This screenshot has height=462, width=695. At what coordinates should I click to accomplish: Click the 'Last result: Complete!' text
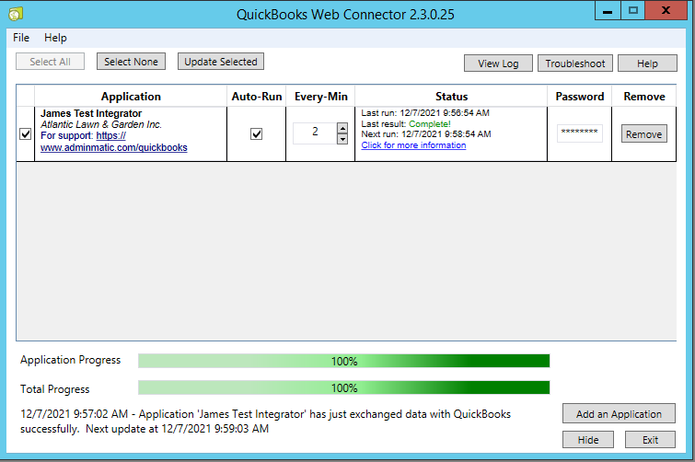(406, 123)
